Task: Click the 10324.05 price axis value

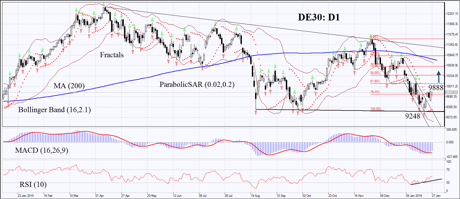Action: point(452,76)
